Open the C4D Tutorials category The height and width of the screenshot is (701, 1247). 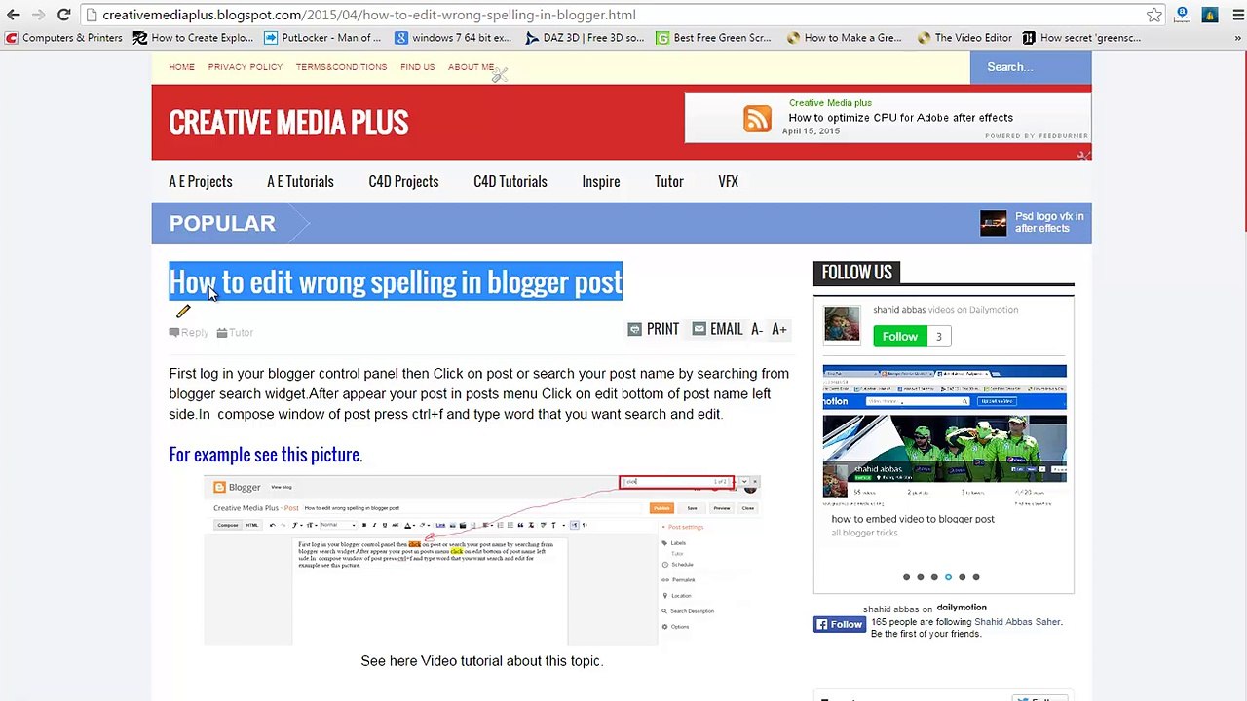[510, 181]
